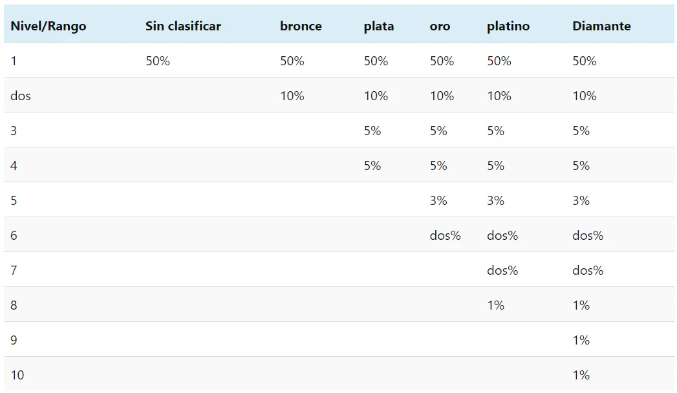This screenshot has width=677, height=393.
Task: Click the "oro" column header
Action: [x=440, y=27]
